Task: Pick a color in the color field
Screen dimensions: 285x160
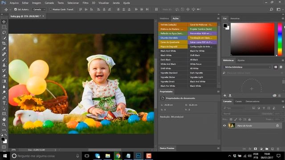Action: pyautogui.click(x=252, y=39)
